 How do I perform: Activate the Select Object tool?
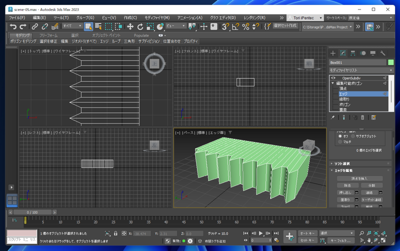click(x=88, y=26)
